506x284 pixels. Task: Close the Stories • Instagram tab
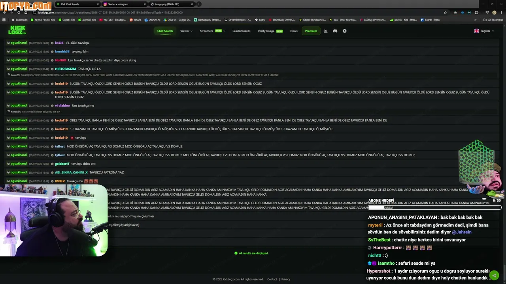145,4
